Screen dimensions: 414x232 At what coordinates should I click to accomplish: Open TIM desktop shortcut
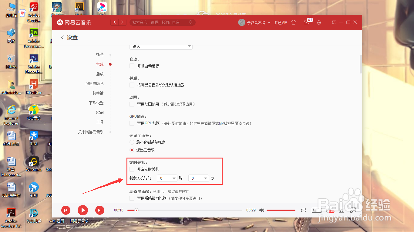(x=34, y=138)
